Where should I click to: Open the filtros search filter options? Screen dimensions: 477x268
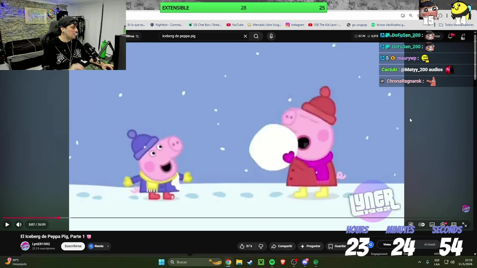pyautogui.click(x=132, y=36)
